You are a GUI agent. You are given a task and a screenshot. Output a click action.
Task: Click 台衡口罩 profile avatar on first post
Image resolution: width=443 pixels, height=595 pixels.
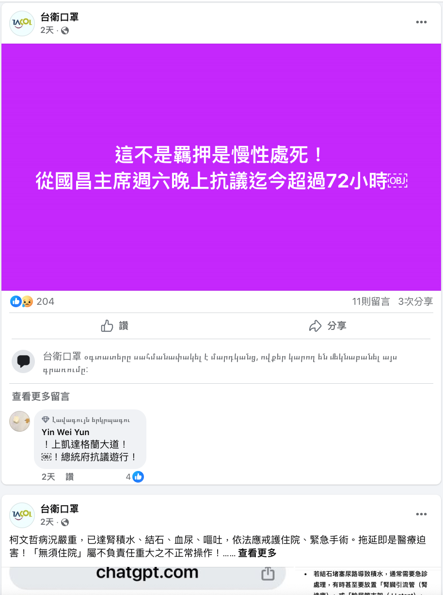(x=22, y=23)
